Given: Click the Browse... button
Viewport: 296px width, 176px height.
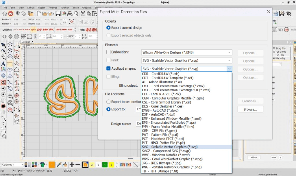Looking at the screenshot, I should (250, 110).
